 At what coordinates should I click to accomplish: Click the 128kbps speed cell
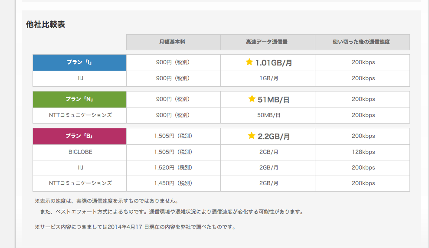pyautogui.click(x=363, y=152)
